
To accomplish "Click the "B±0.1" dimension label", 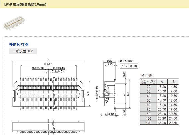I will click(48, 64).
